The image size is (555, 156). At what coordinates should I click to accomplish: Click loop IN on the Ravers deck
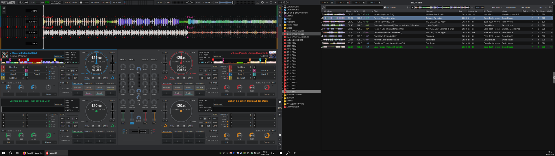[69, 78]
